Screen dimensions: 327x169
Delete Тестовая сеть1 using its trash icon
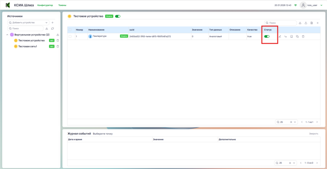tap(58, 46)
